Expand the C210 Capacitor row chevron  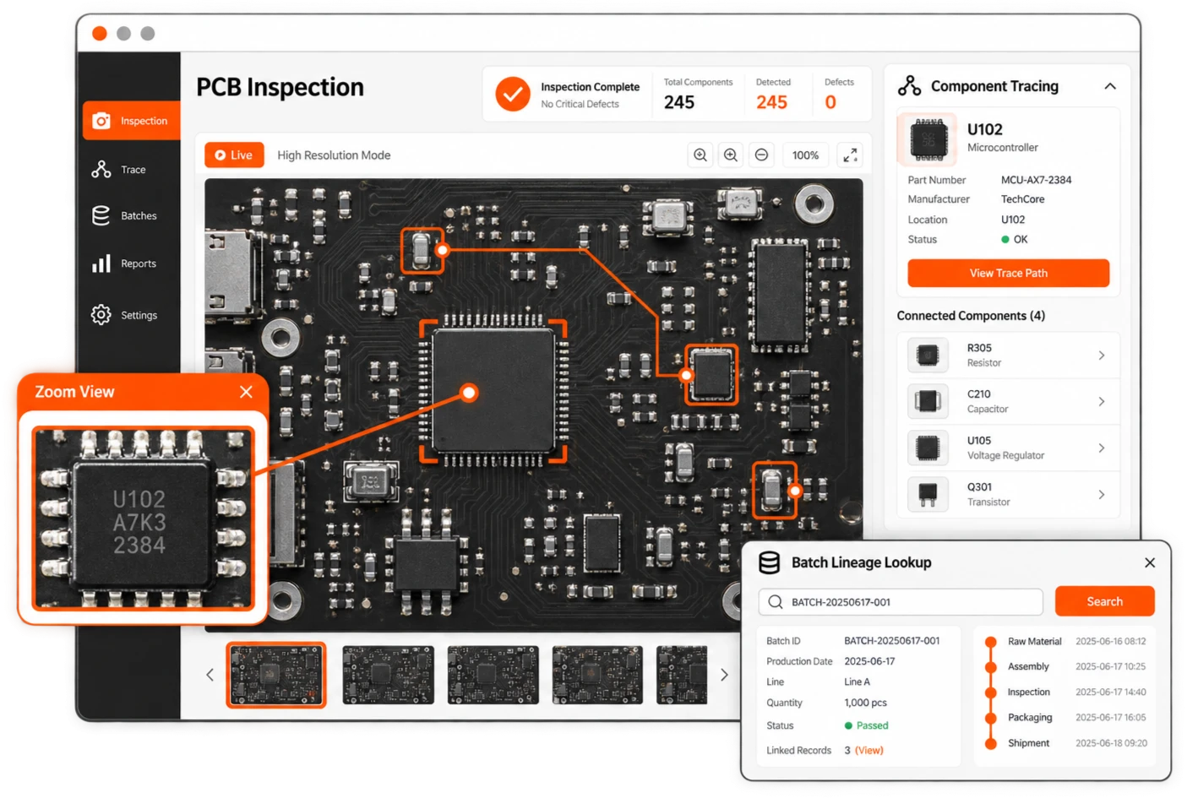coord(1102,402)
